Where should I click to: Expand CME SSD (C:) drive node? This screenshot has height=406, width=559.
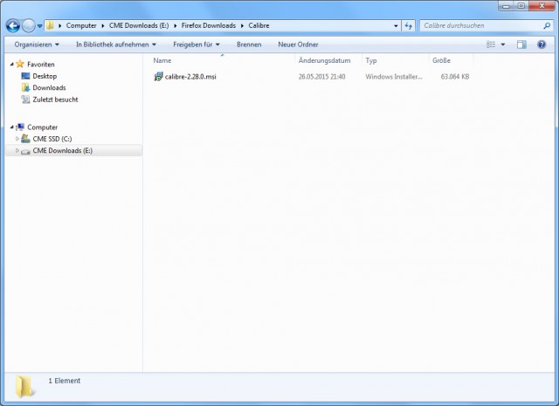click(17, 139)
